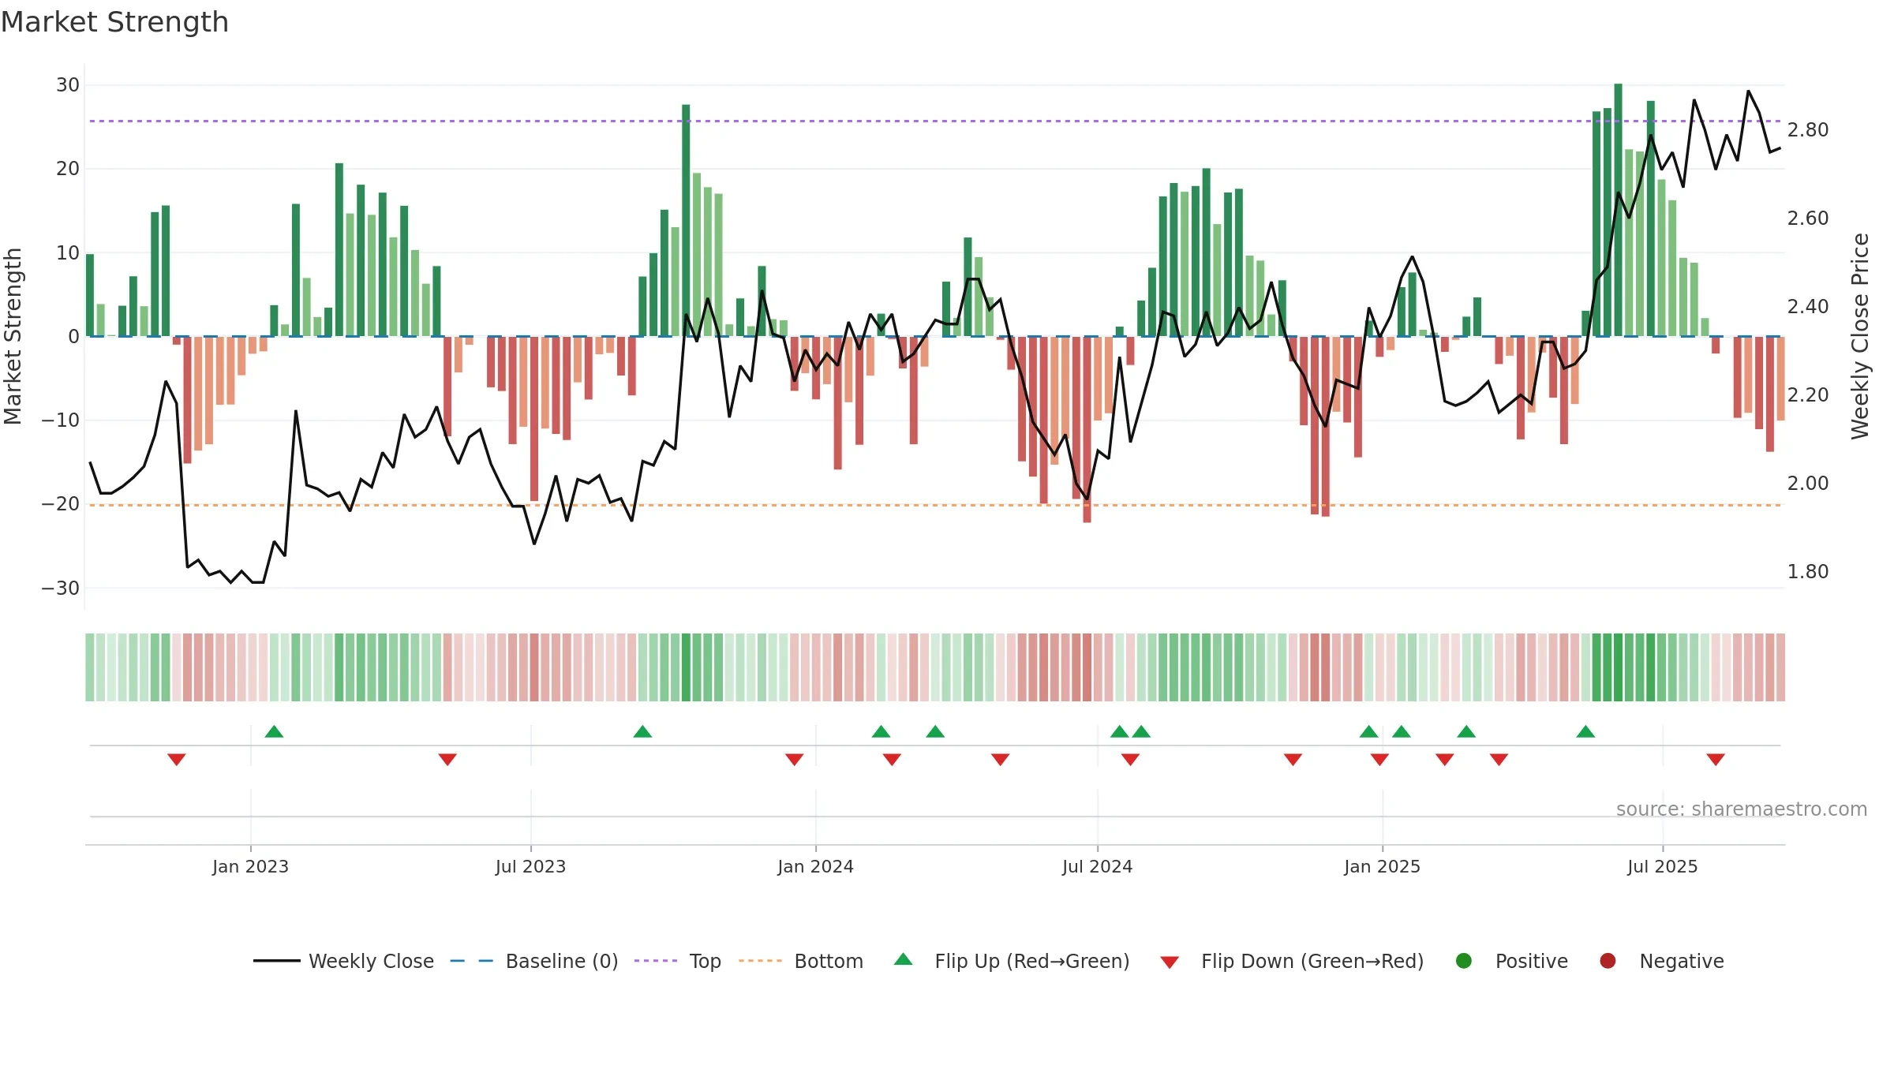Toggle the Bottom legend entry
This screenshot has height=1065, width=1894.
801,961
